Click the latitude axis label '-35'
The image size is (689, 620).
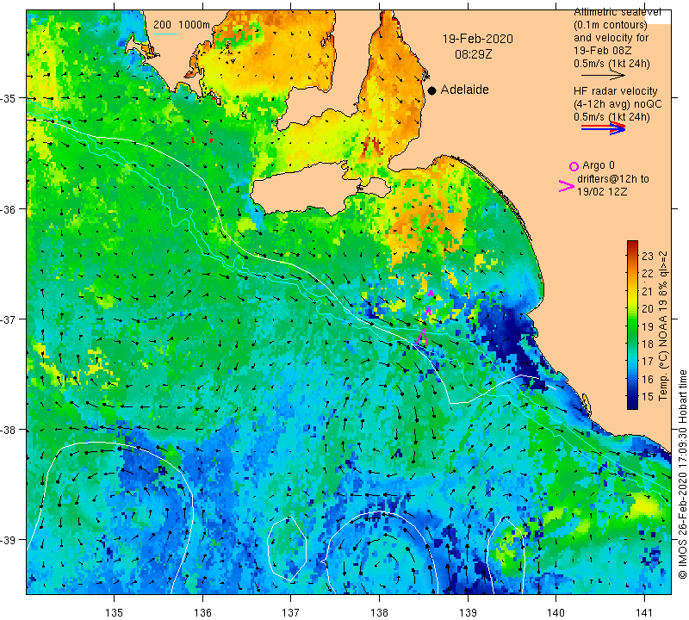tap(8, 98)
